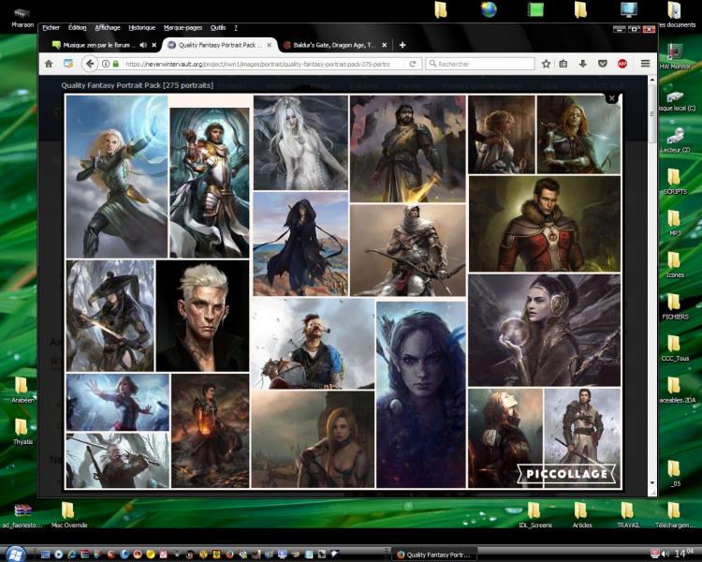
Task: Click the blonde sorceress portrait in the collage
Action: (116, 176)
